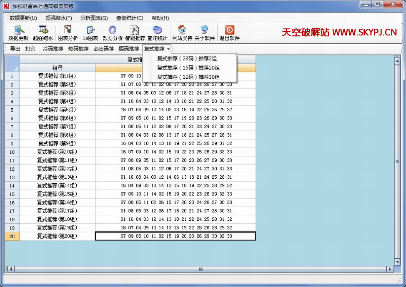Select the 图表分析 toolbar icon
The height and width of the screenshot is (287, 406).
pos(68,30)
